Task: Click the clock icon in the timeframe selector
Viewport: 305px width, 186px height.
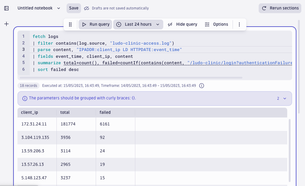Action: (x=118, y=24)
